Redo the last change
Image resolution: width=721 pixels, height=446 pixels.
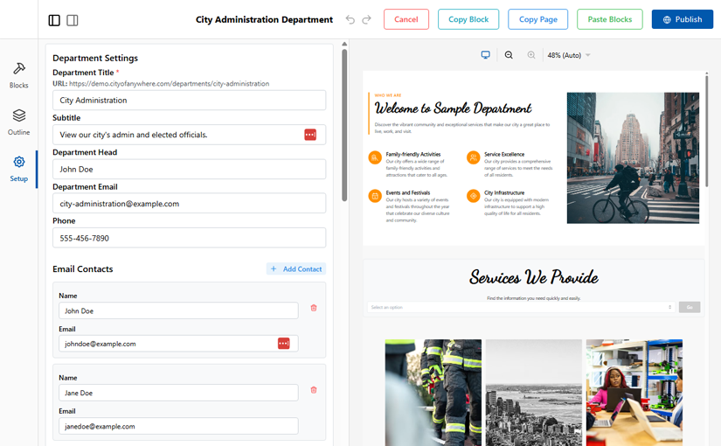pos(366,19)
